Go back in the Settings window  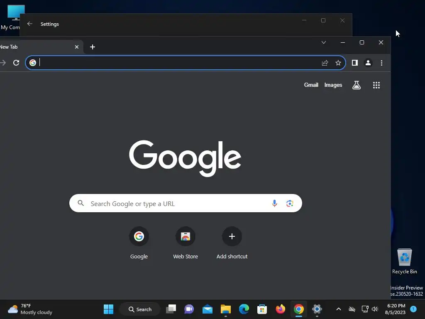30,24
